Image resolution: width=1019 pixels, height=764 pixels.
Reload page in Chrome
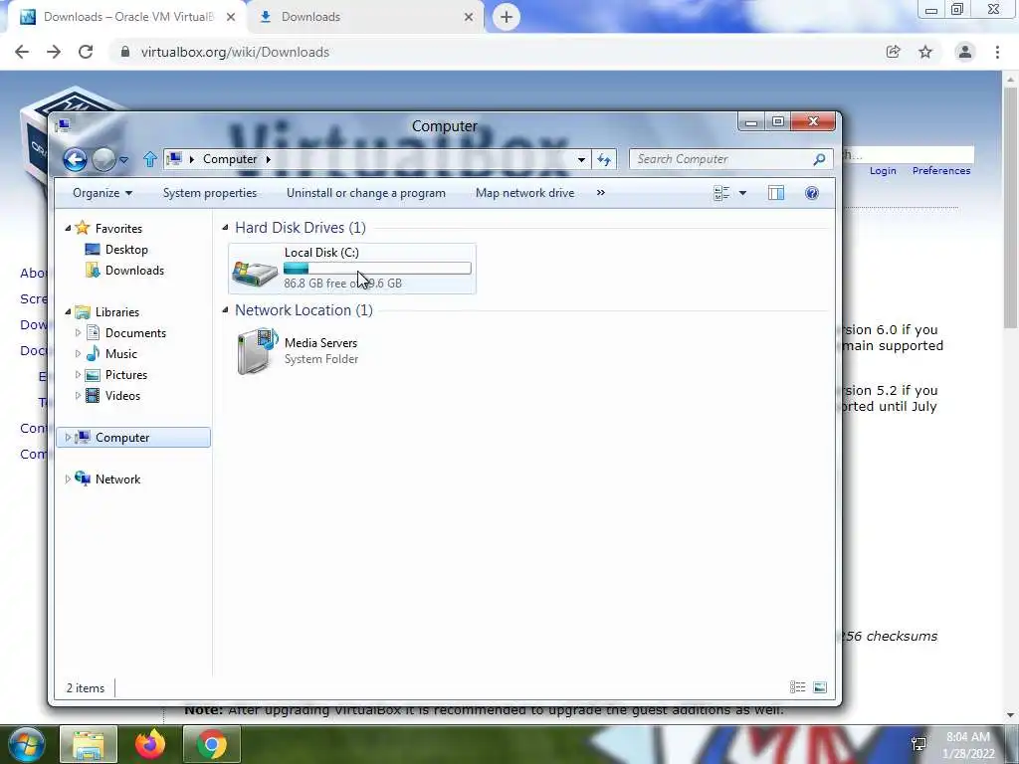[x=86, y=52]
